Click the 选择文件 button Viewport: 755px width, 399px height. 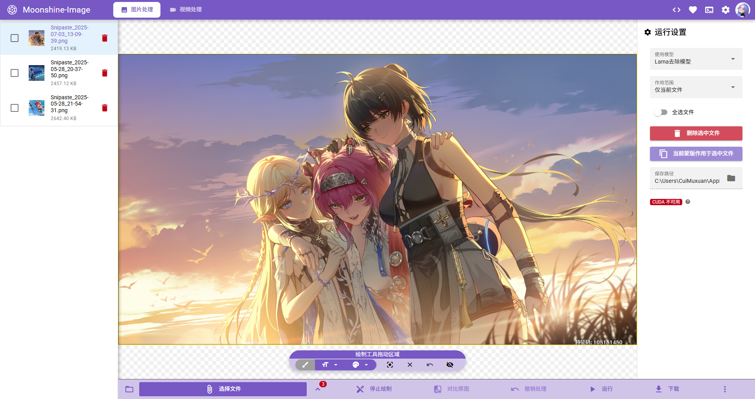point(223,389)
